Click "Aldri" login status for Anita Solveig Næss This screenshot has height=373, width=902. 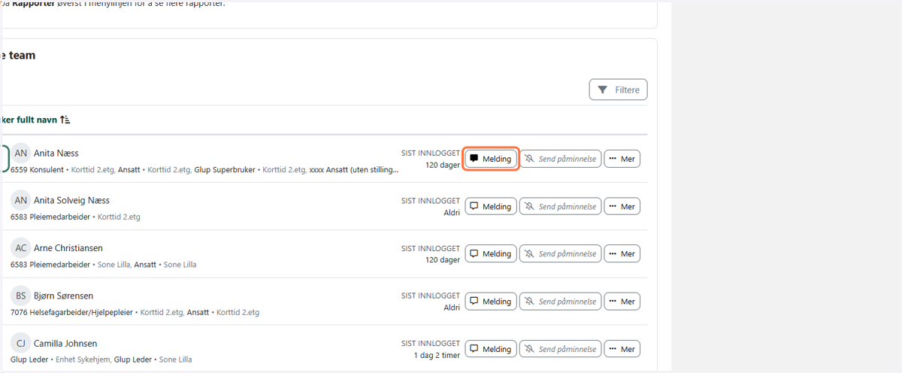click(x=452, y=213)
